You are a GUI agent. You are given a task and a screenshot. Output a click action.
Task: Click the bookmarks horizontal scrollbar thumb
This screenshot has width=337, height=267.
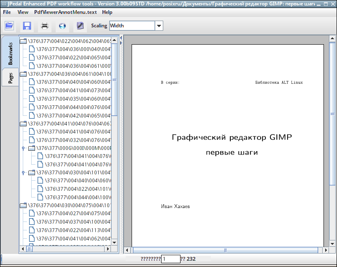pyautogui.click(x=29, y=249)
